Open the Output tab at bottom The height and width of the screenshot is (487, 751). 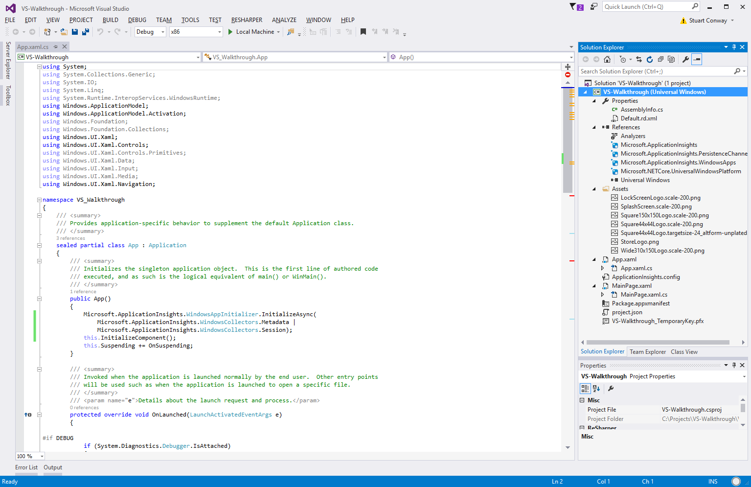53,467
